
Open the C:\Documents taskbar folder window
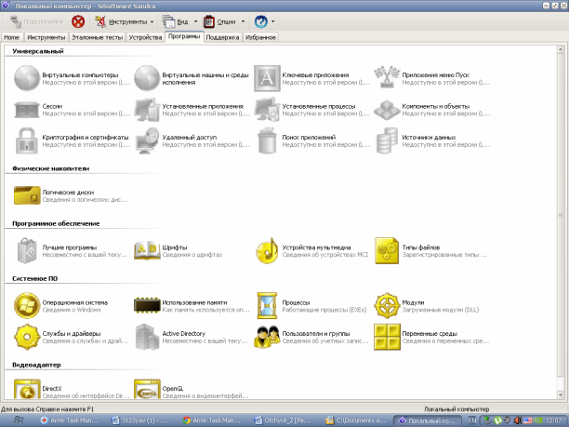pyautogui.click(x=356, y=420)
